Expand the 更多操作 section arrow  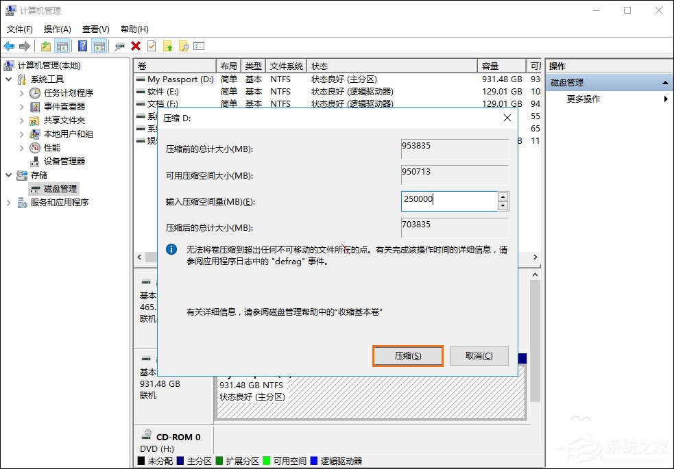coord(664,98)
